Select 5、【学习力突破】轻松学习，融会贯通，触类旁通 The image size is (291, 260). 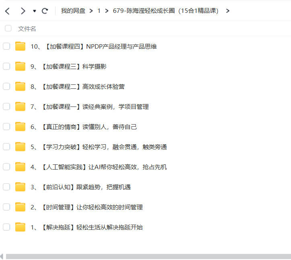99,147
